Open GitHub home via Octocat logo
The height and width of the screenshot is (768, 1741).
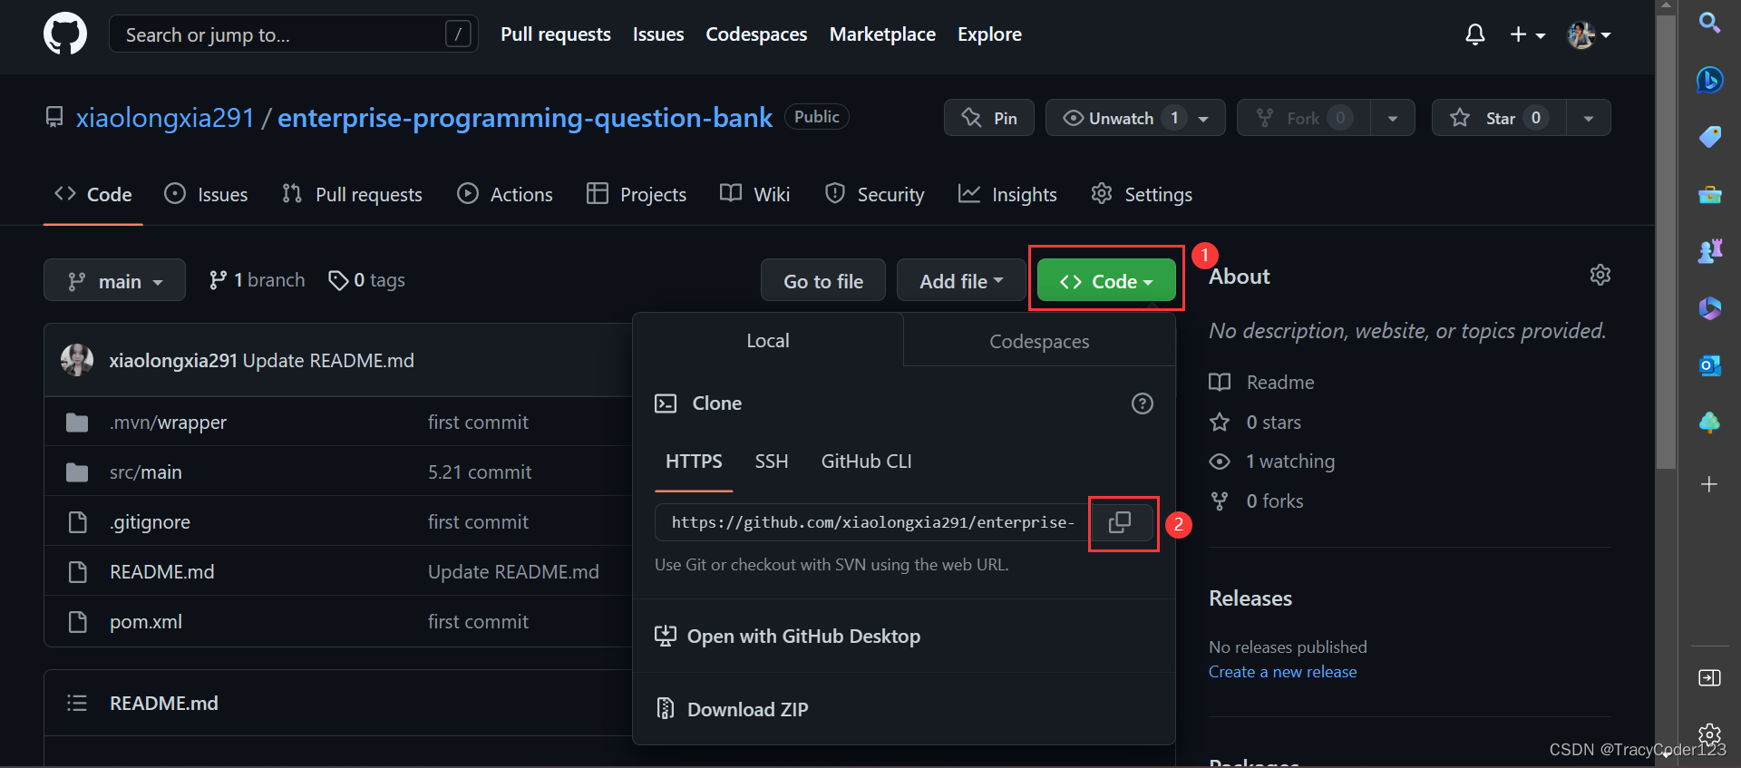click(65, 34)
